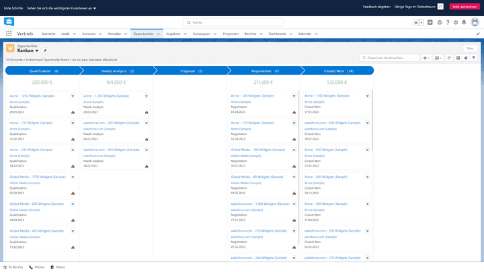Click warning icon on Acme - 150 Widgets card
The width and height of the screenshot is (484, 272).
73,139
